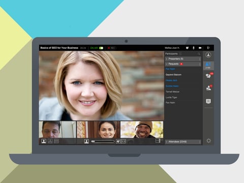Open the screen sharing sidebar icon
This screenshot has width=244, height=183.
pos(208,101)
